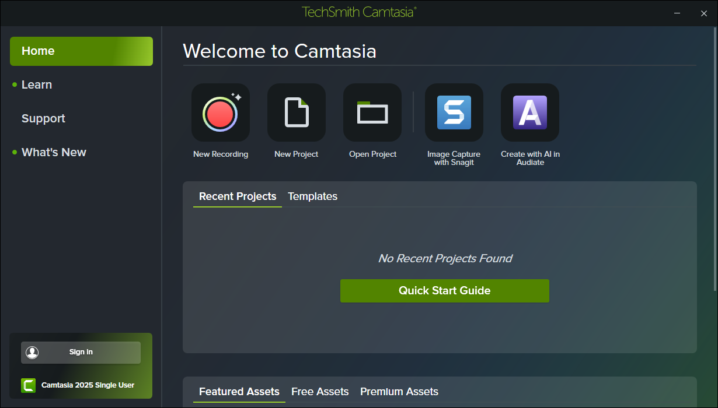
Task: Go to the Home section
Action: (81, 51)
